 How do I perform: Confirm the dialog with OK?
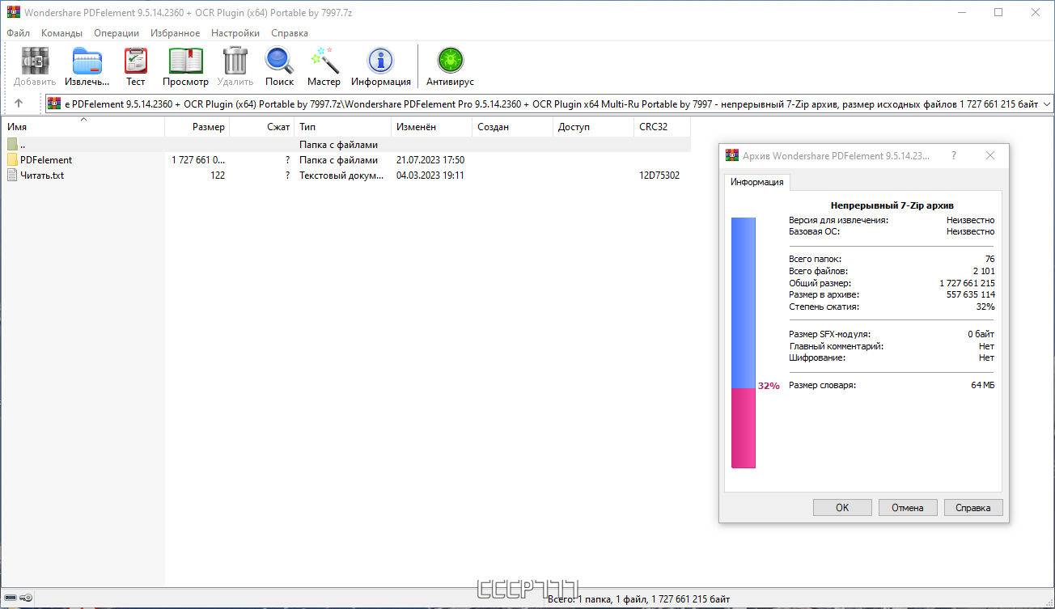click(842, 508)
